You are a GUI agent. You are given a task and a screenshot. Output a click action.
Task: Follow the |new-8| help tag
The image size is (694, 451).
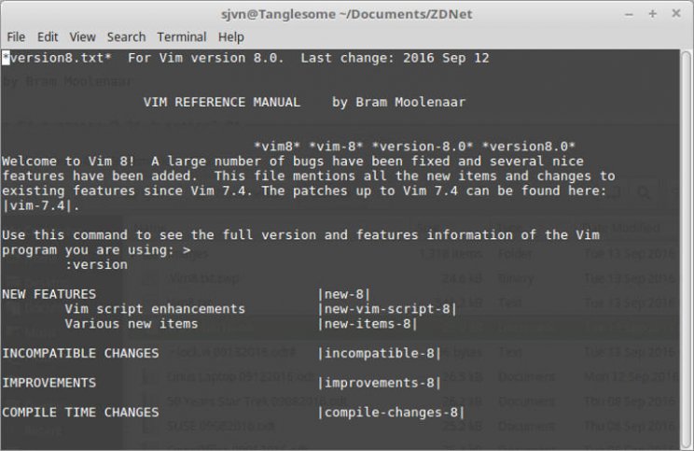point(344,294)
